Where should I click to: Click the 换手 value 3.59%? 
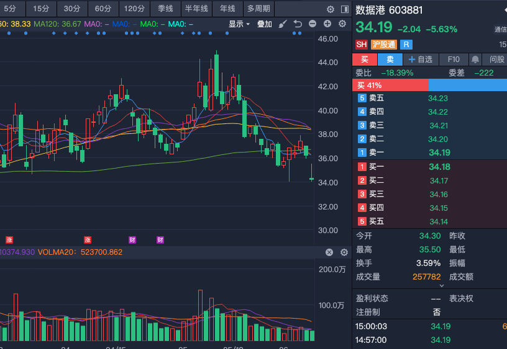point(428,263)
